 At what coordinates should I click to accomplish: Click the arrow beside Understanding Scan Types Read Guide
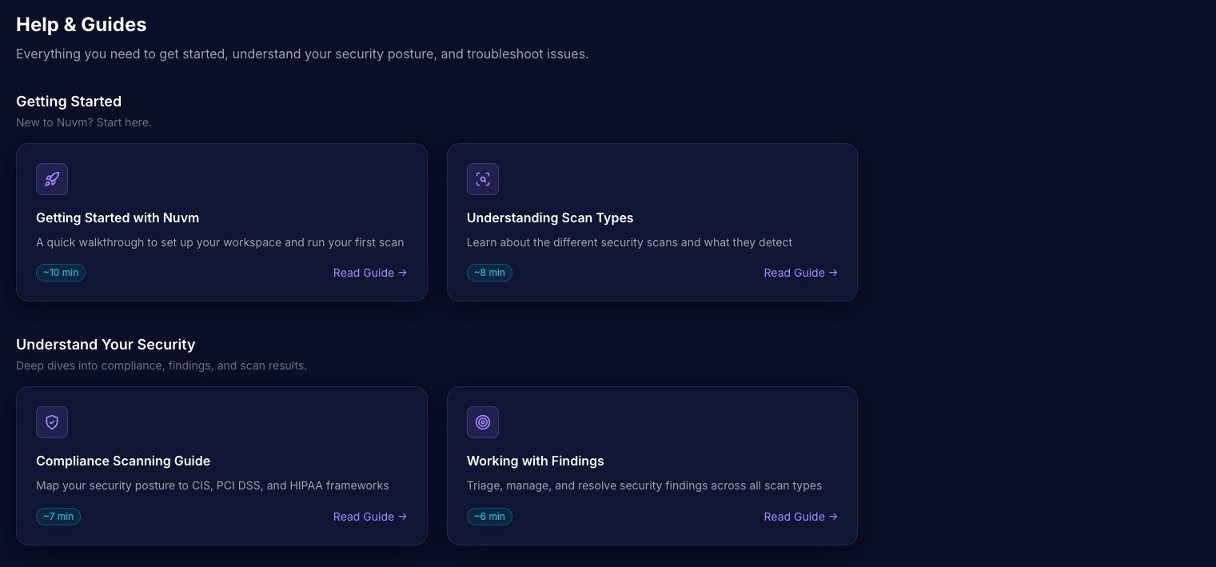coord(833,273)
